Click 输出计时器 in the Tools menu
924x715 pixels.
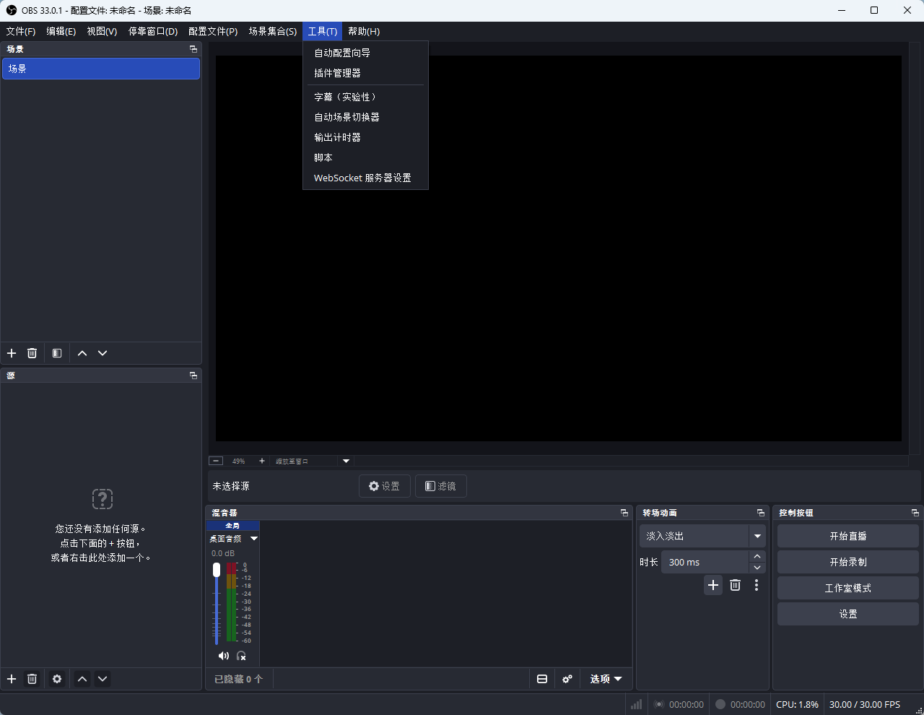365,137
